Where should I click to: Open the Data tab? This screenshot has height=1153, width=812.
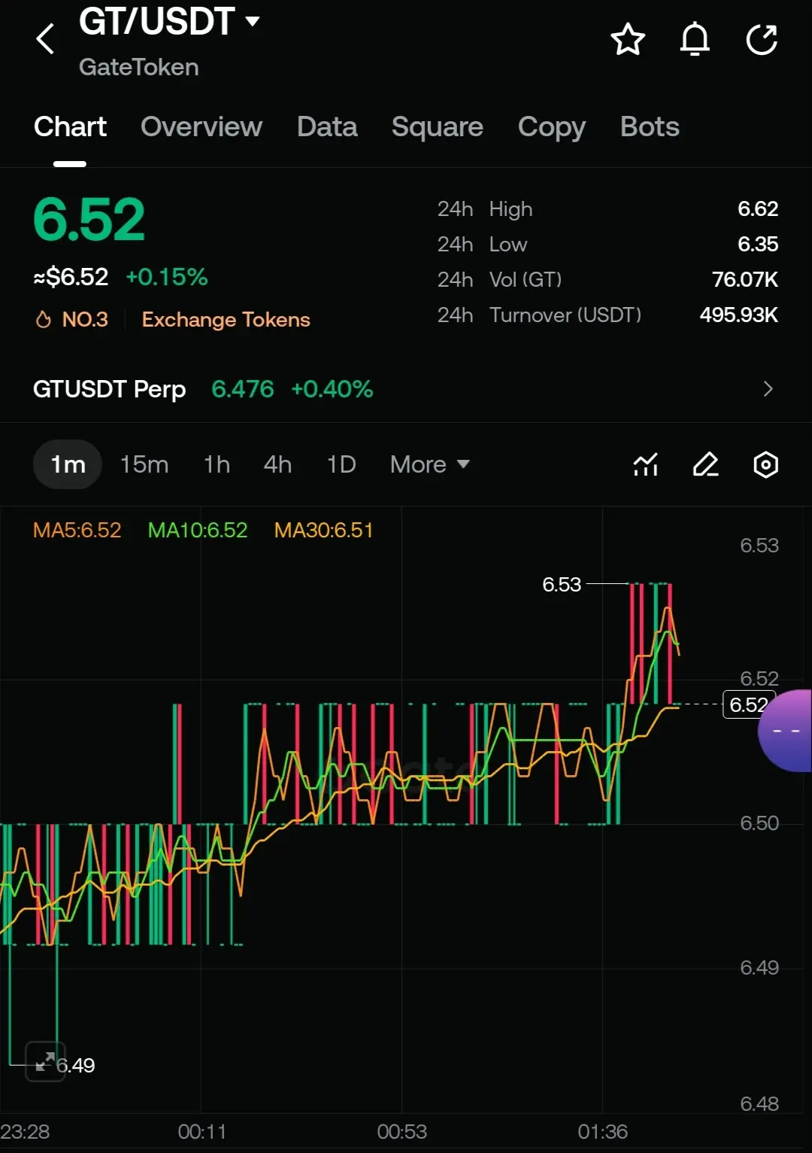click(x=327, y=126)
